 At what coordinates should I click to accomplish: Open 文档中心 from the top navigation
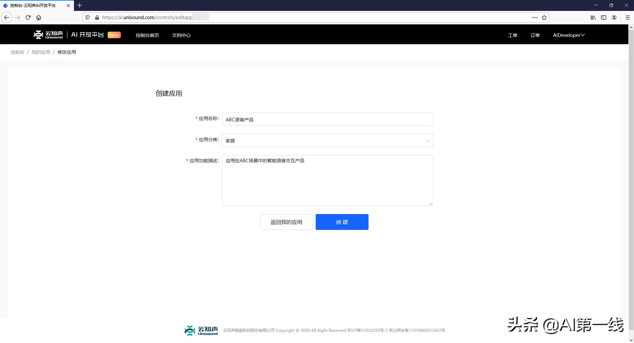(x=181, y=35)
